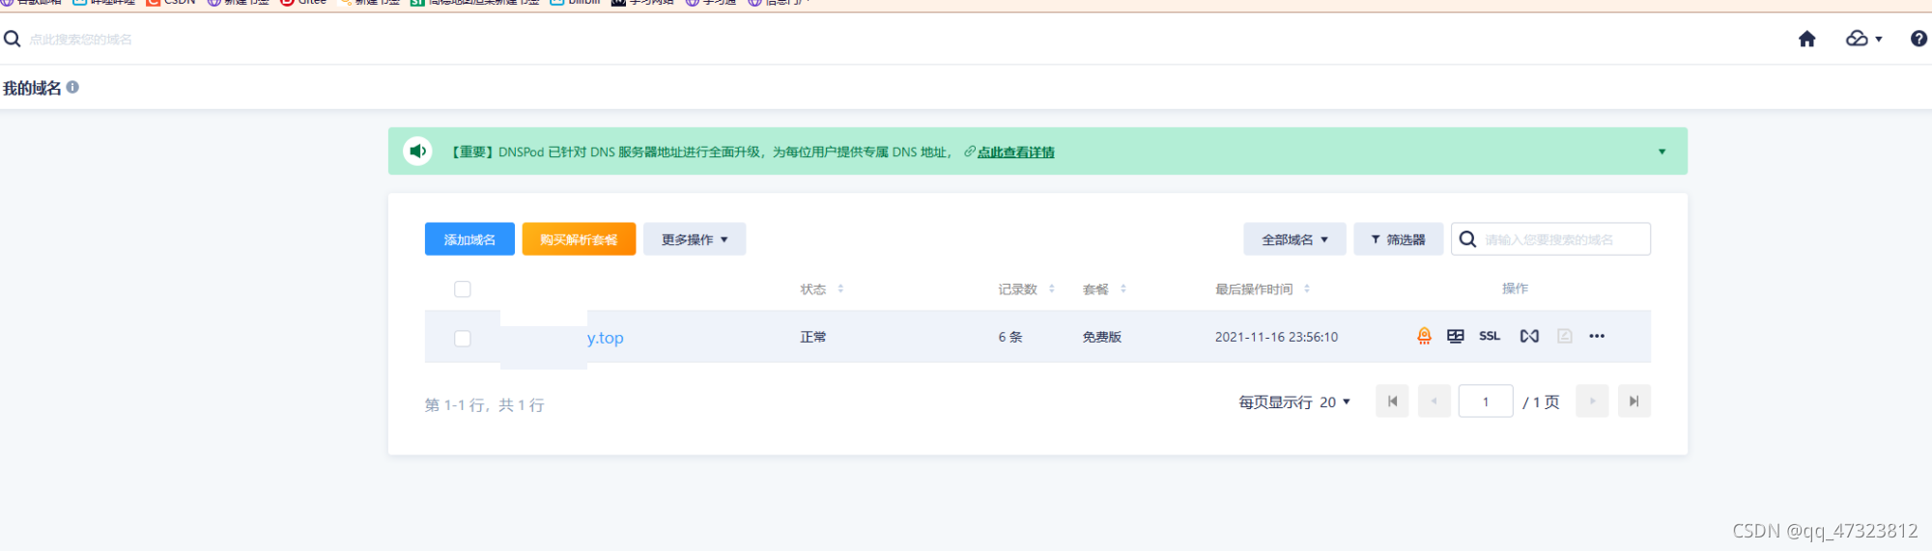Click the info icon beside 我的域名
The image size is (1932, 551).
pos(72,87)
